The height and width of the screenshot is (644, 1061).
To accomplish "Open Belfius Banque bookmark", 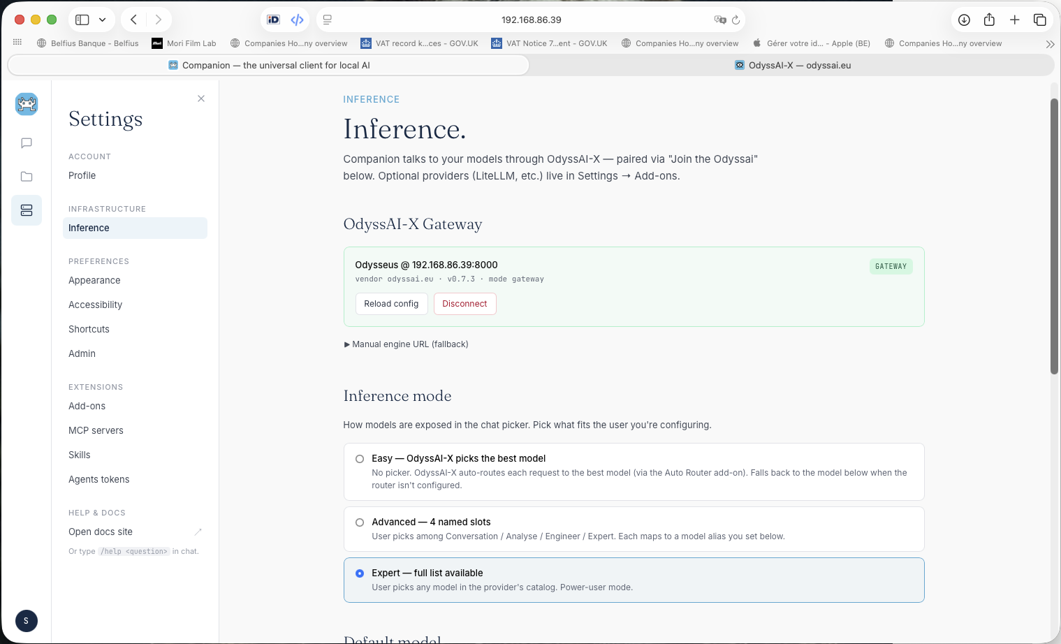I will pos(88,43).
